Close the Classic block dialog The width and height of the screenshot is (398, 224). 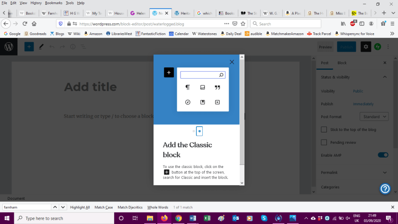pyautogui.click(x=232, y=62)
